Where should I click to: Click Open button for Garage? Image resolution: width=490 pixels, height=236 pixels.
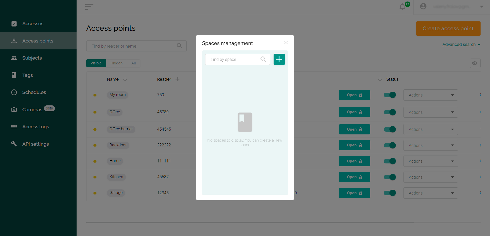tap(354, 193)
